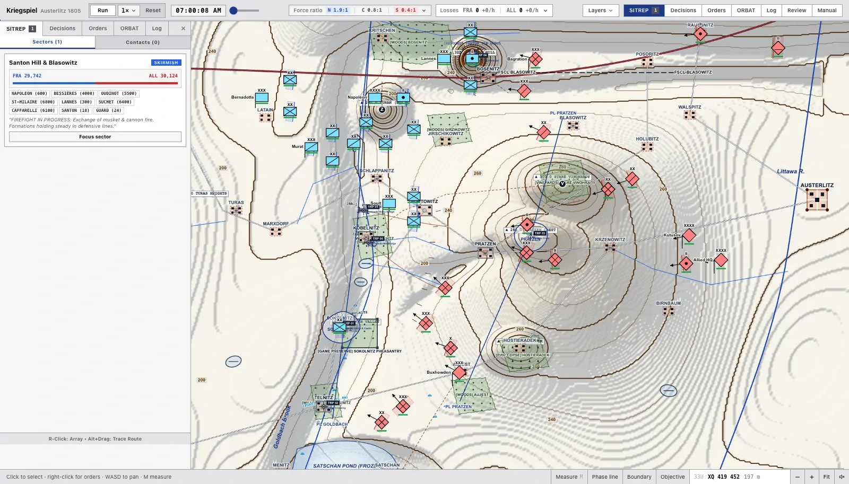Open the Manual from the top toolbar
This screenshot has width=849, height=484.
827,11
